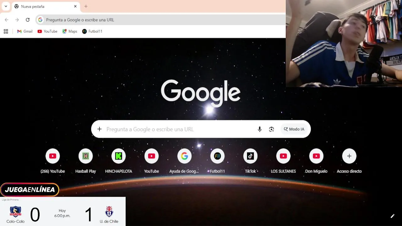Open the tab search dropdown arrow

tap(6, 6)
